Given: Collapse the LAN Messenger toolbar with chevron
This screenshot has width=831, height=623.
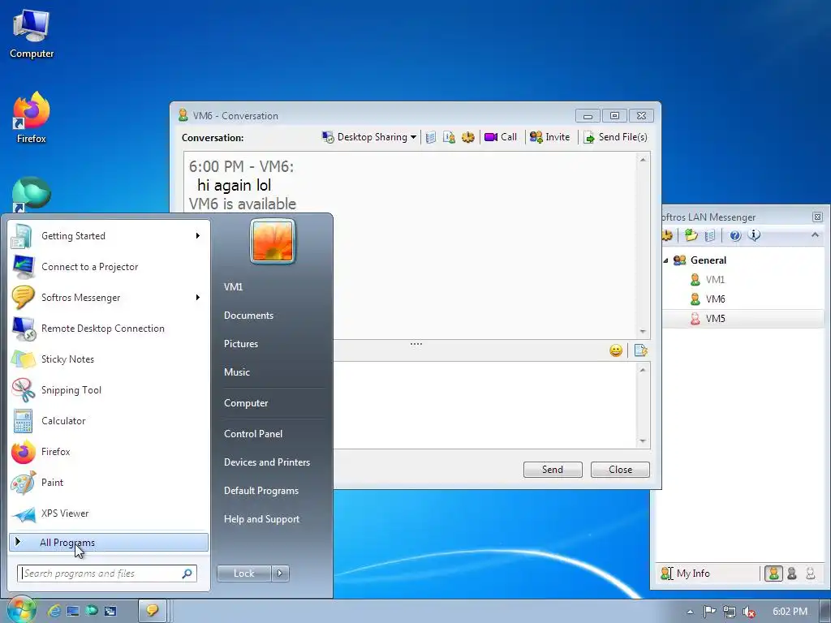Looking at the screenshot, I should [815, 234].
